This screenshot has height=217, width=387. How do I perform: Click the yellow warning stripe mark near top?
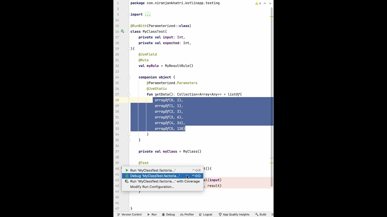[x=272, y=16]
